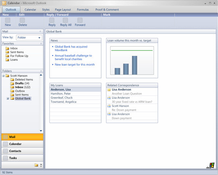
Task: Select Global Bank folder in tree
Action: (x=21, y=98)
